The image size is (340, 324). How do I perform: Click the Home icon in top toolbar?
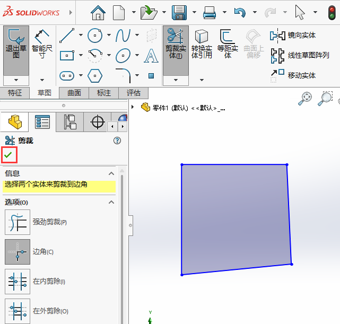[98, 13]
